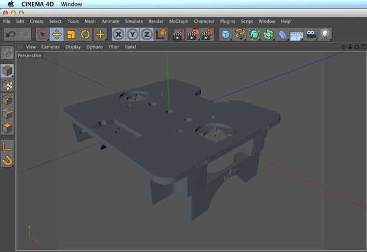This screenshot has height=252, width=367.
Task: Click Render Active View clapperboard
Action: click(x=178, y=35)
